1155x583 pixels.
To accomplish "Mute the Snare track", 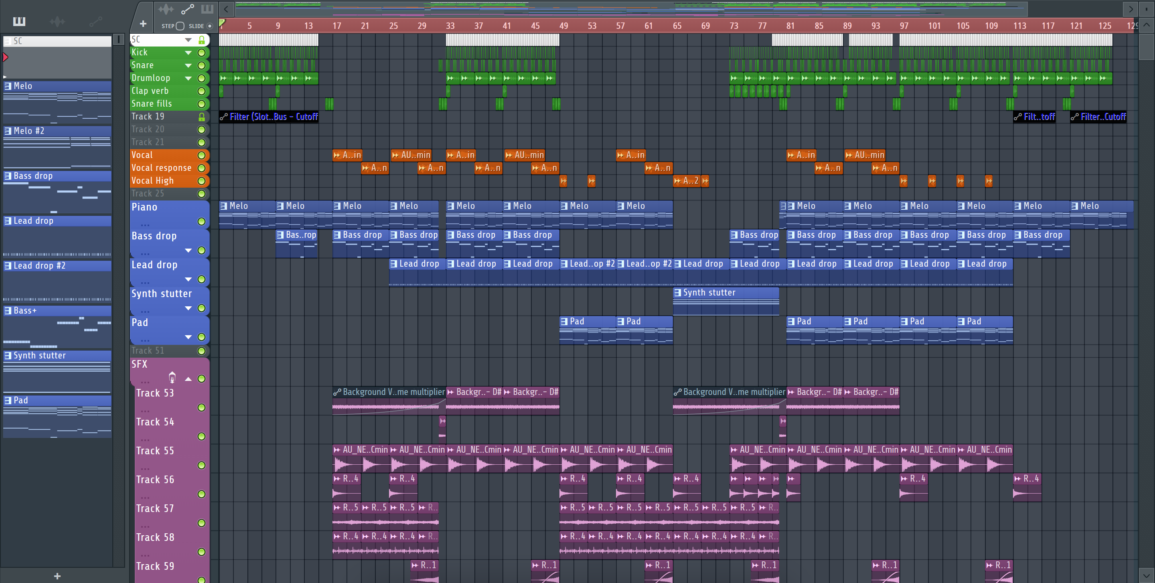I will click(x=202, y=66).
